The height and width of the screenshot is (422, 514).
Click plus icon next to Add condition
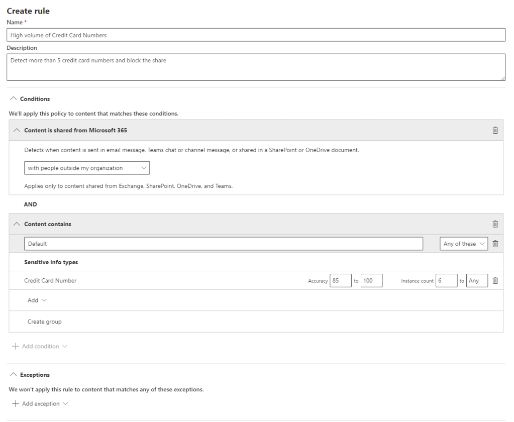pos(15,347)
